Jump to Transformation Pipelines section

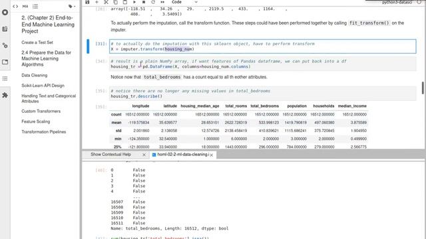(x=44, y=131)
